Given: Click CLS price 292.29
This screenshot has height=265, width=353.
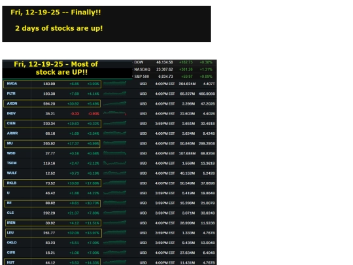Looking at the screenshot, I should click(49, 213).
